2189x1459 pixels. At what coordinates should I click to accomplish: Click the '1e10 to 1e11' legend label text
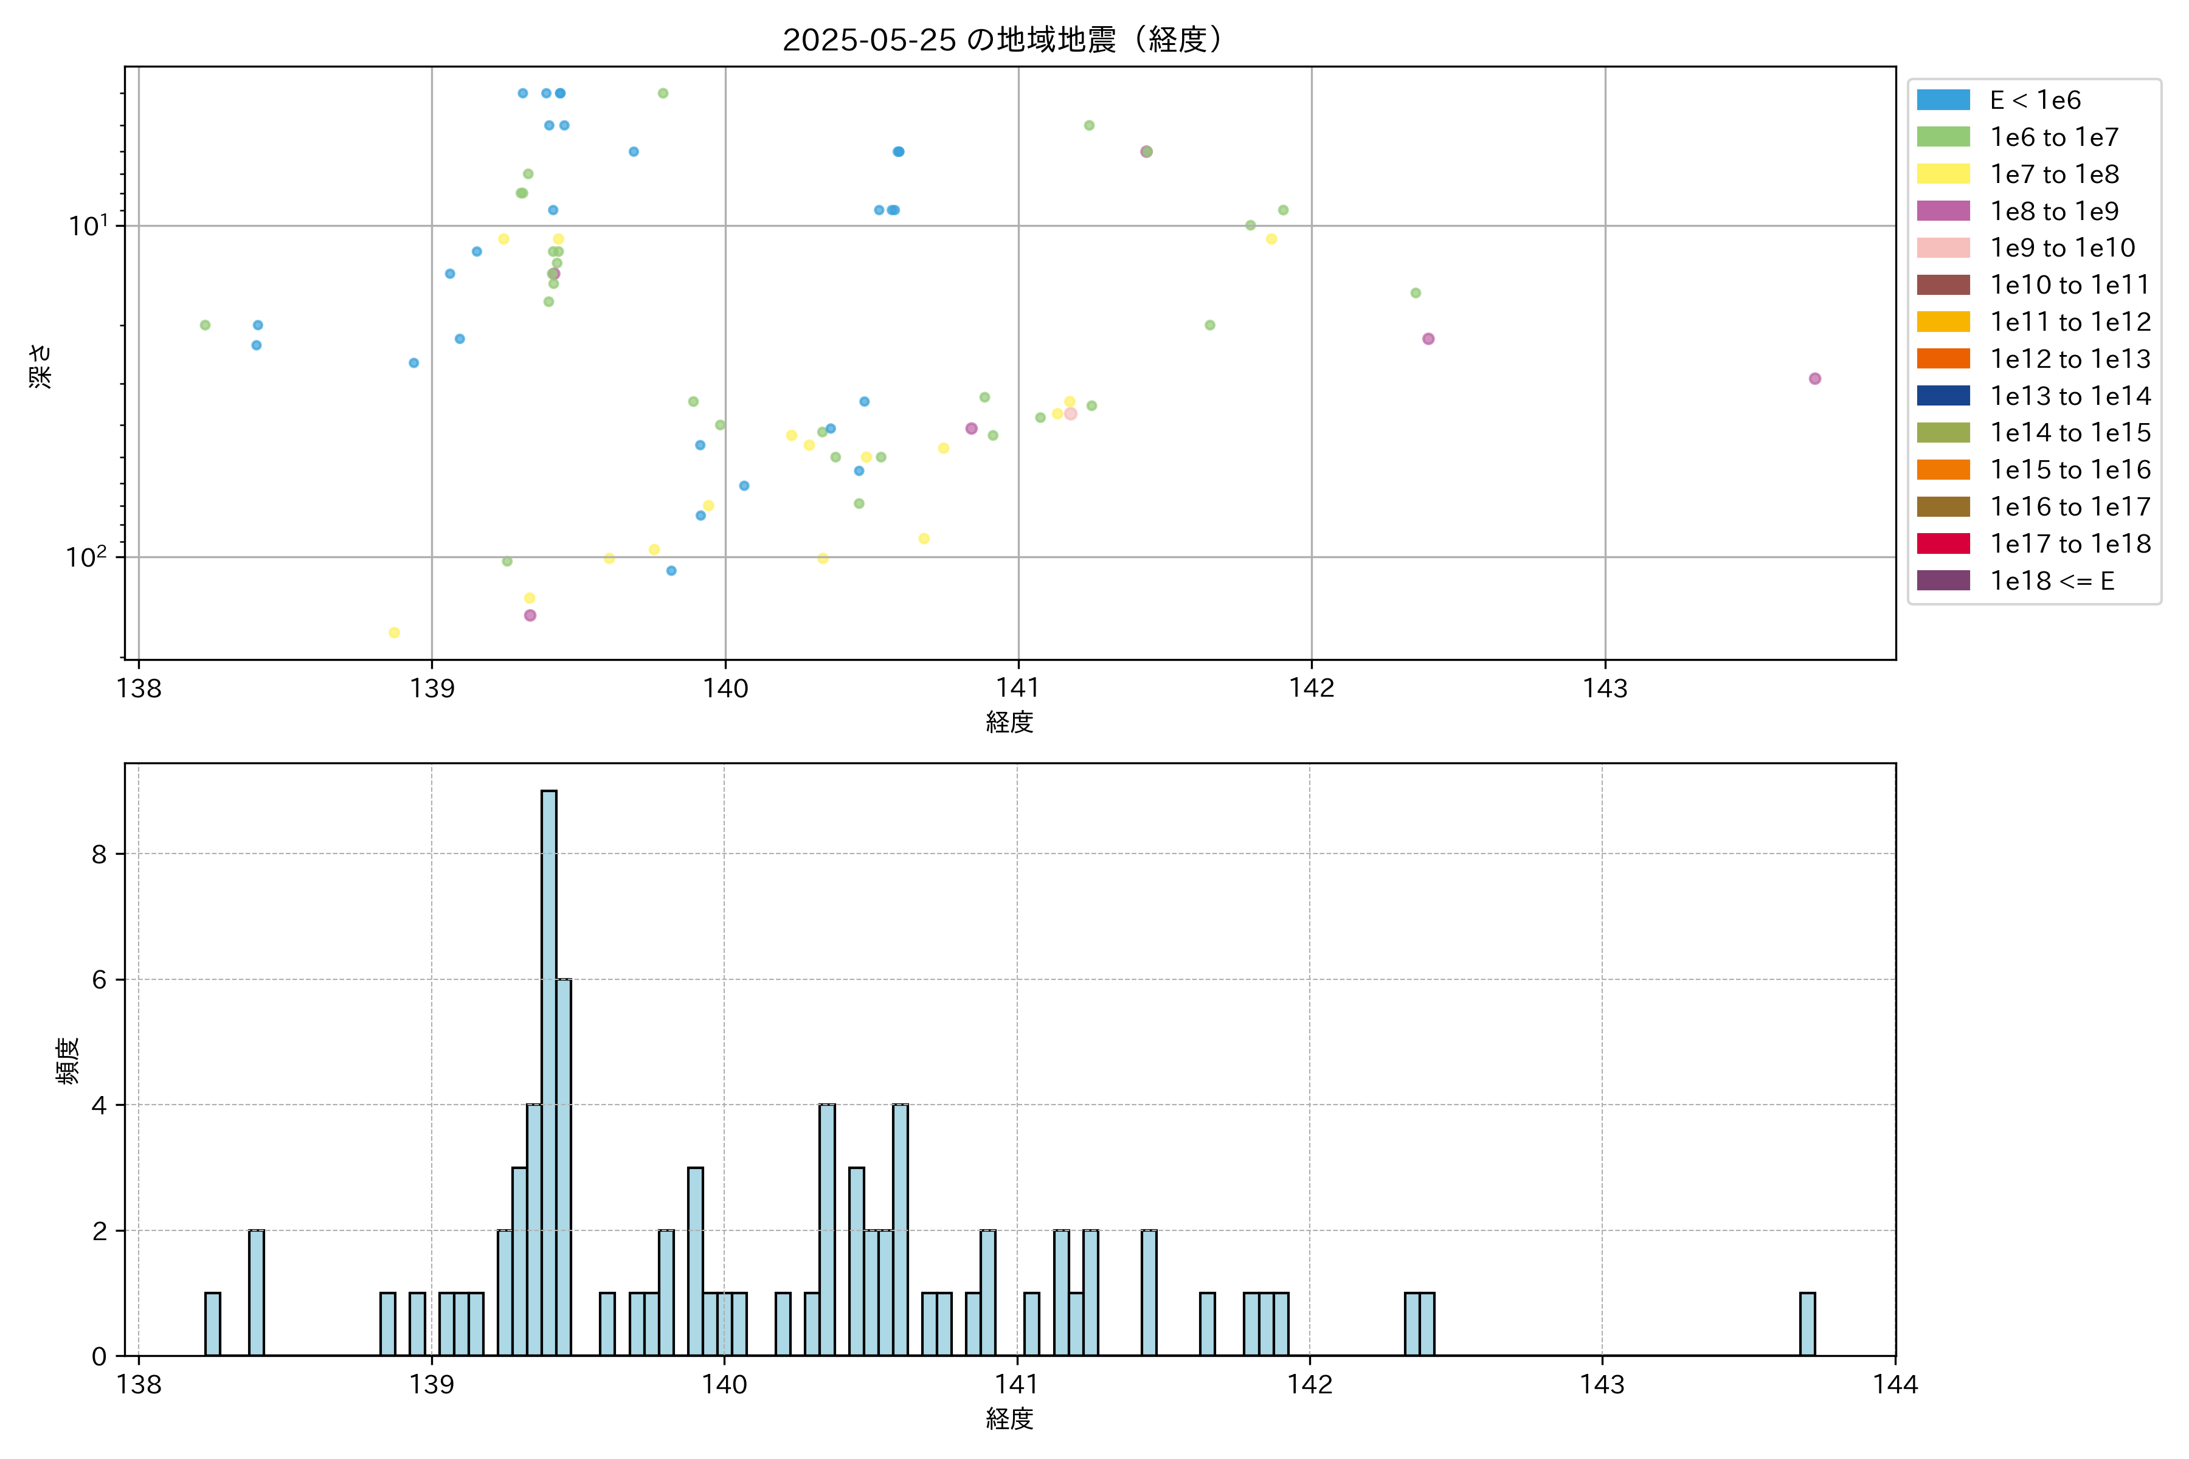pos(2070,285)
